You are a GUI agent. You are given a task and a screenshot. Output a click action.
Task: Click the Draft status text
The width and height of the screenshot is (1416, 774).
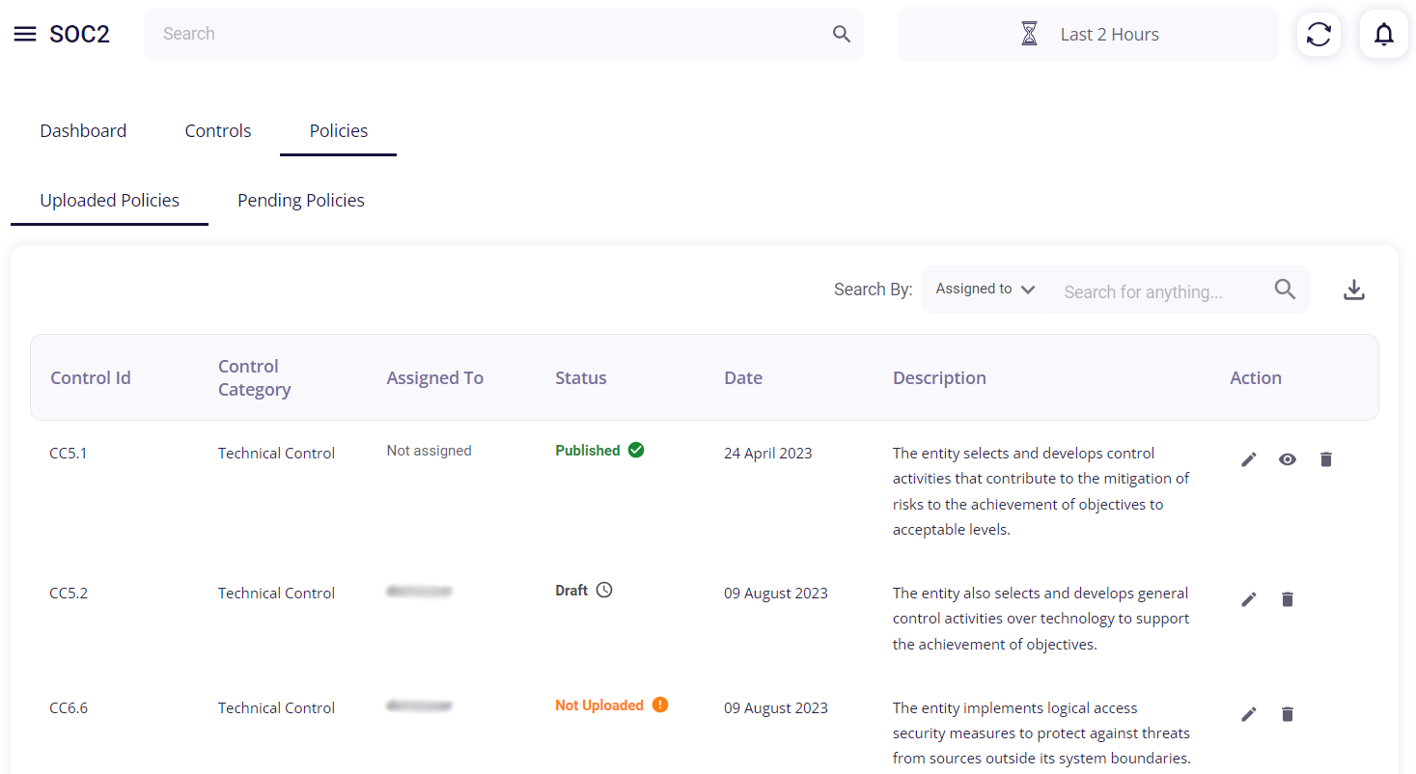point(571,590)
